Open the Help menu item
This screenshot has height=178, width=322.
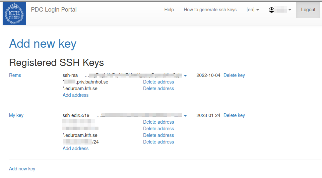pos(169,10)
